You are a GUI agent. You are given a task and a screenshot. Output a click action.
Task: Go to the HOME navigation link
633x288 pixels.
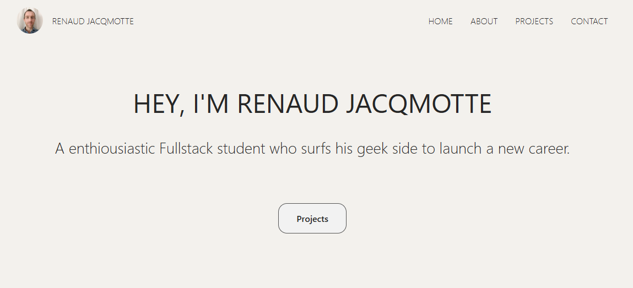(440, 21)
